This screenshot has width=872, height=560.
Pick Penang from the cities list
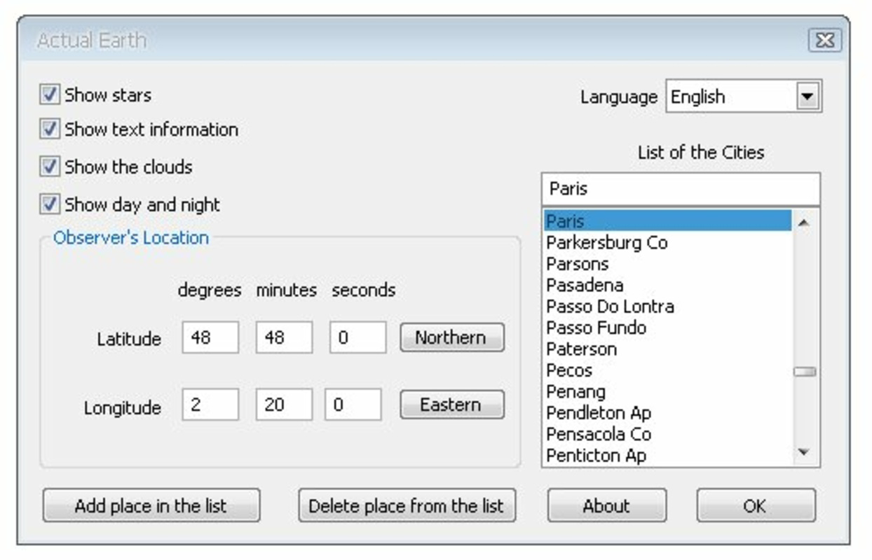(667, 391)
